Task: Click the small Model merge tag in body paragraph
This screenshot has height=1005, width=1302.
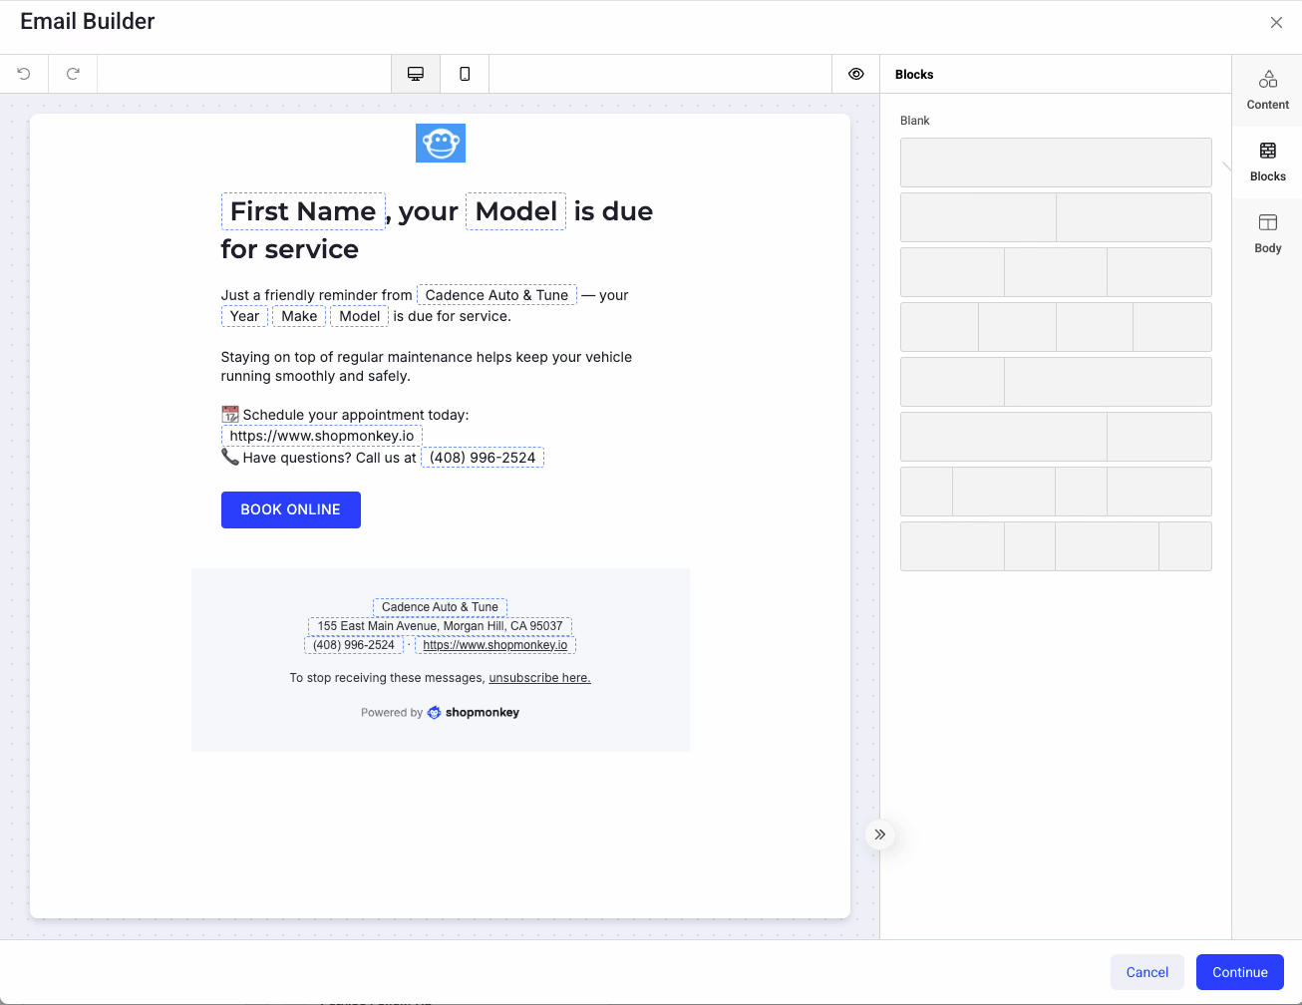Action: (x=360, y=316)
